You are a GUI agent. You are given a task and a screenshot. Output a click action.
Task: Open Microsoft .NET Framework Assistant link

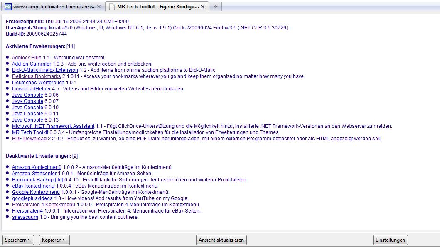click(x=53, y=126)
